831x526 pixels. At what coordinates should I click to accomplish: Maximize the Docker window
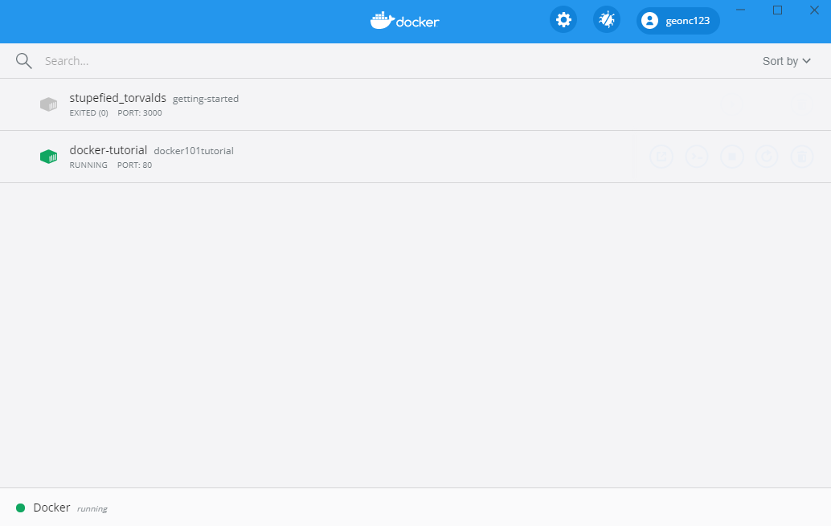[x=777, y=10]
